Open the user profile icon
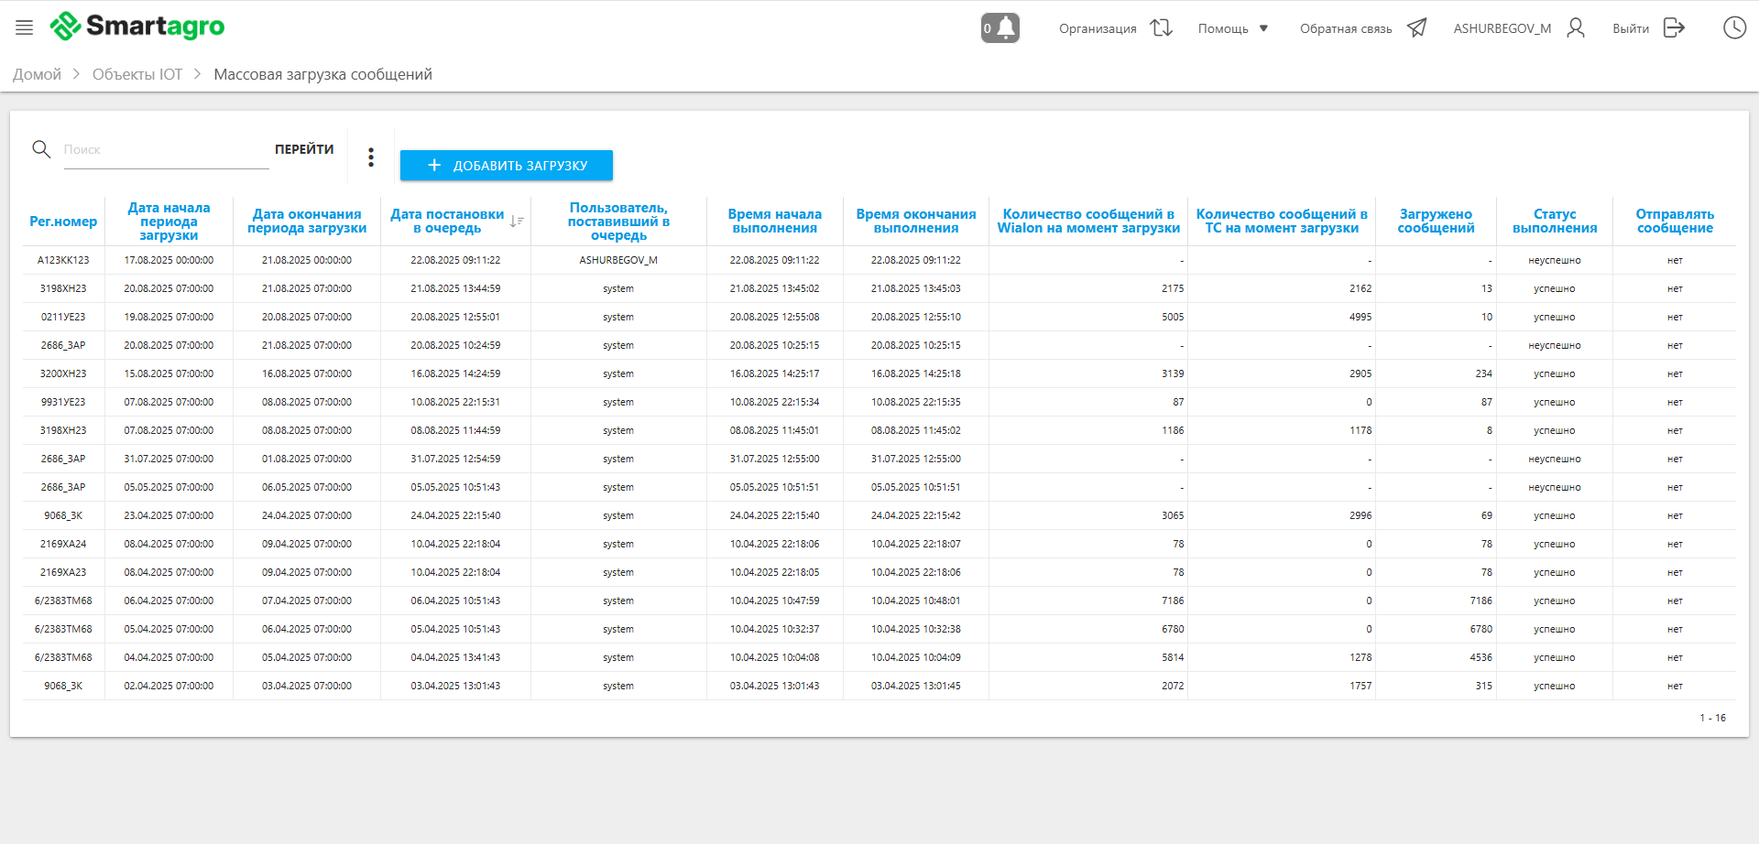This screenshot has width=1759, height=844. 1576,28
